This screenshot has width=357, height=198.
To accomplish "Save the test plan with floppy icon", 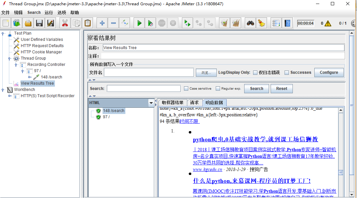I will pos(39,23).
